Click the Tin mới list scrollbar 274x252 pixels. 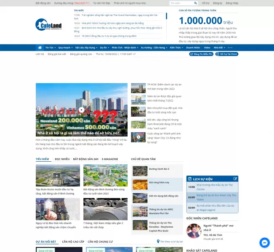click(166, 16)
